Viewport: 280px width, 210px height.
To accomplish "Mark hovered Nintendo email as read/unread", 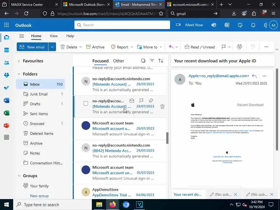I will [x=132, y=101].
